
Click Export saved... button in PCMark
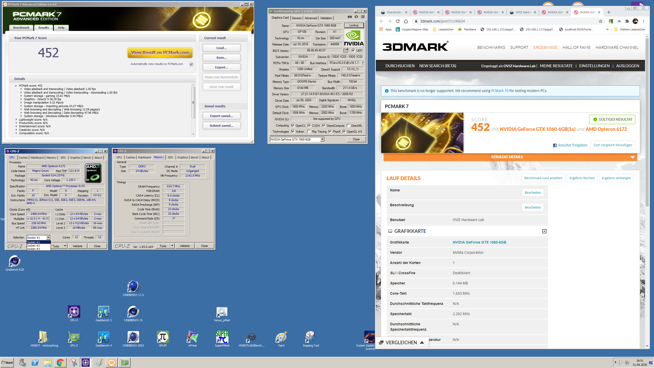[221, 116]
